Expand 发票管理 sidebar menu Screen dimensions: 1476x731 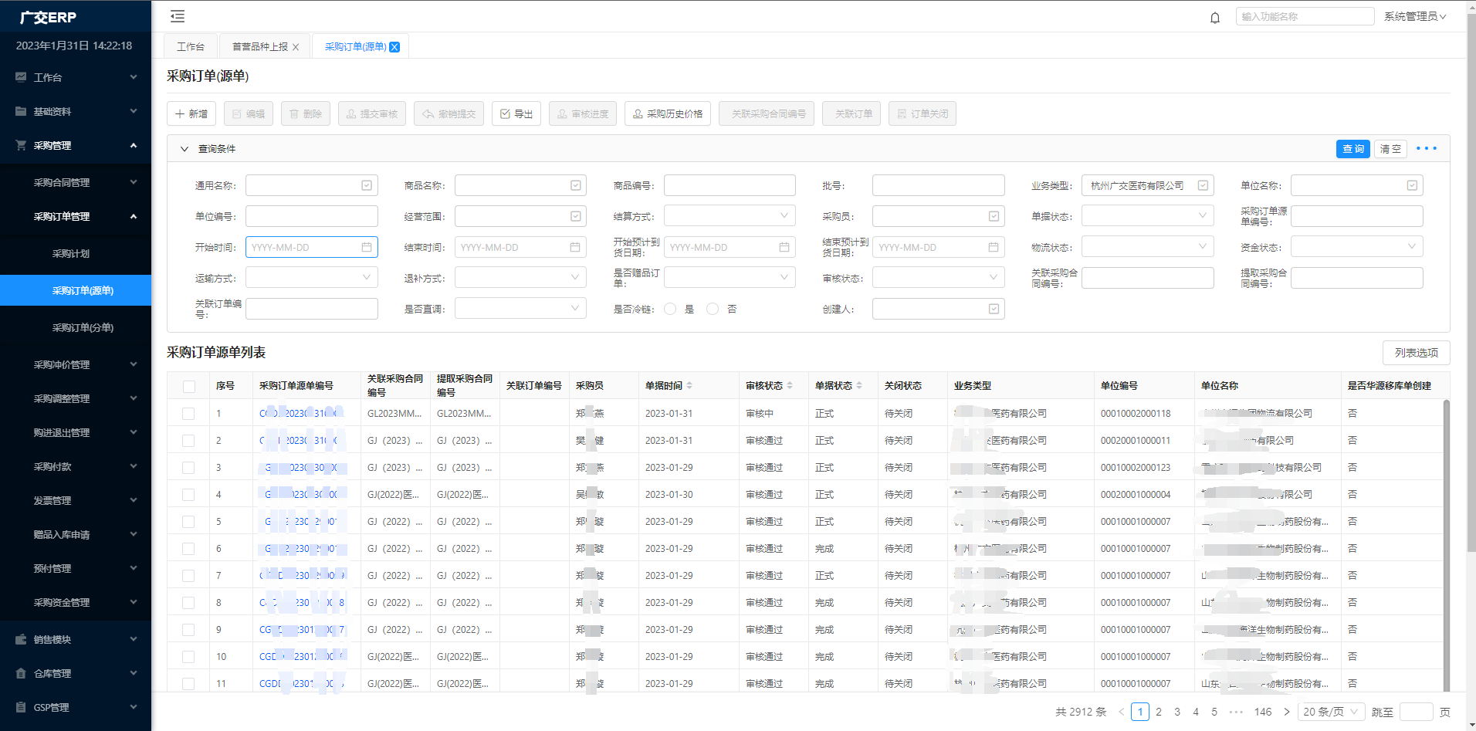76,500
